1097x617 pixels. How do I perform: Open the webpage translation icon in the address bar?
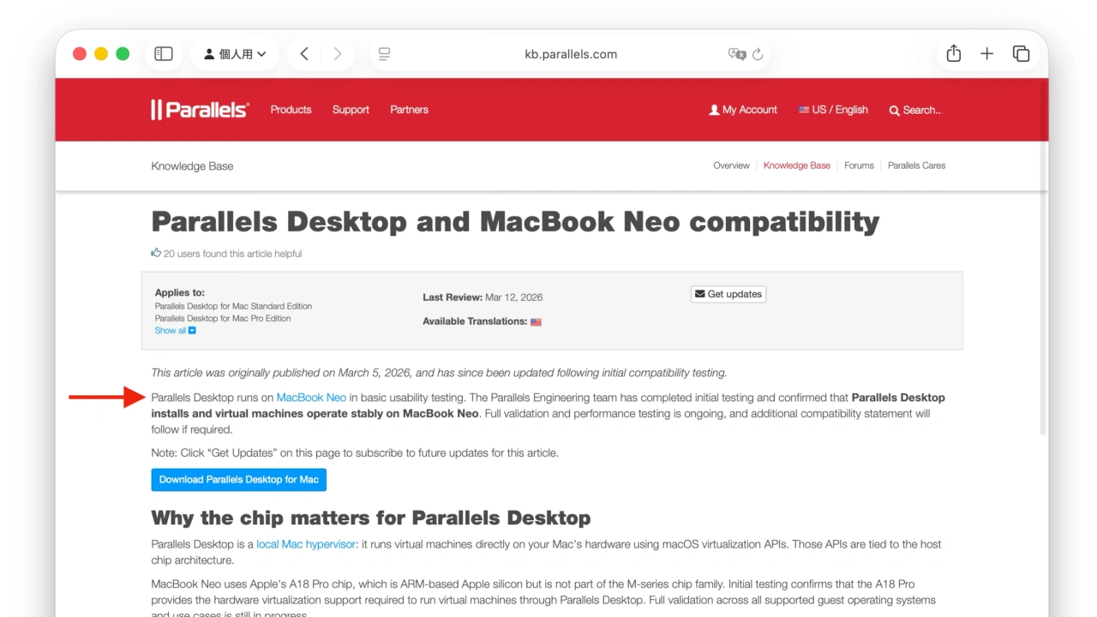click(x=737, y=54)
